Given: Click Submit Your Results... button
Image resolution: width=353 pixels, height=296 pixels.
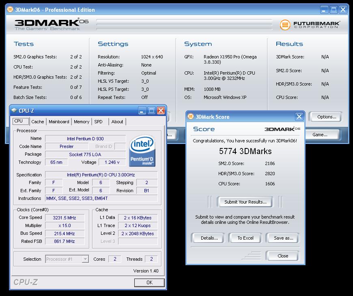Looking at the screenshot, I should pos(245,202).
